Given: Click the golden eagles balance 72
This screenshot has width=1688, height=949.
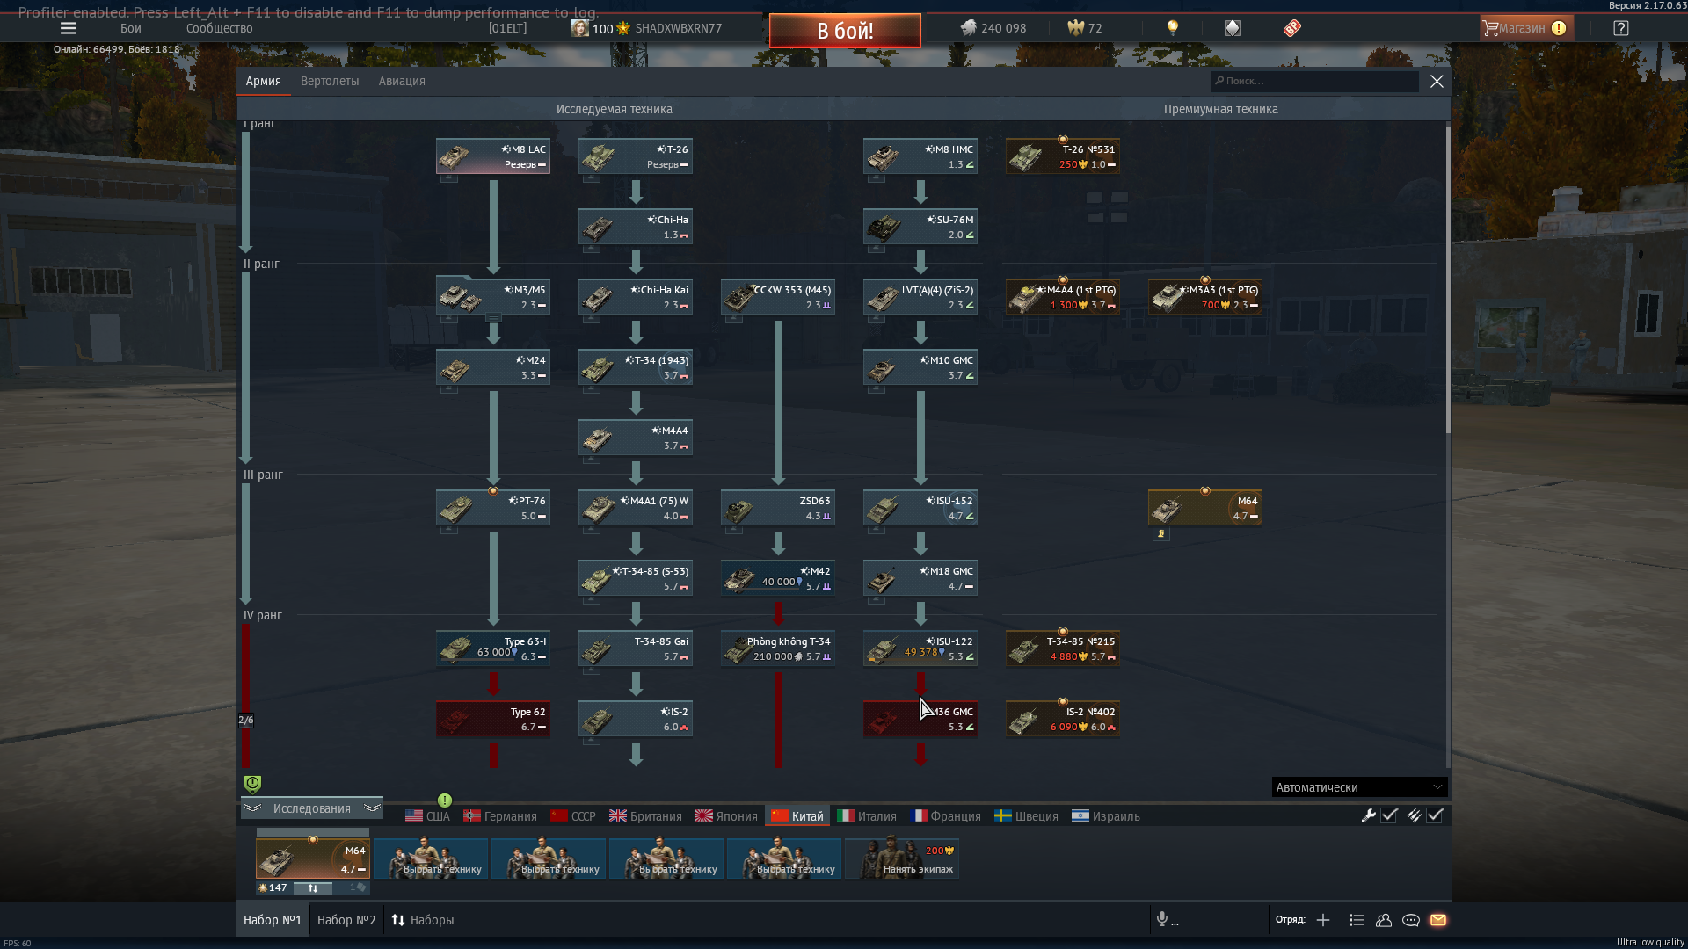Looking at the screenshot, I should coord(1085,28).
